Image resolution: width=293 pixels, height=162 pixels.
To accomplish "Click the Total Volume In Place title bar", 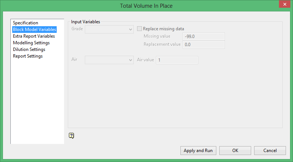I will coord(146,6).
